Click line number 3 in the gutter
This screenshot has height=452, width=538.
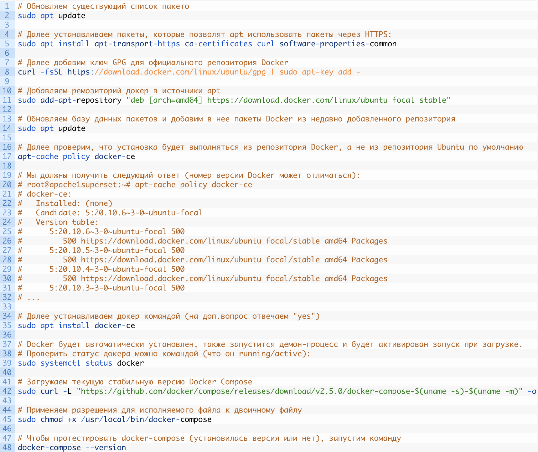pyautogui.click(x=7, y=25)
